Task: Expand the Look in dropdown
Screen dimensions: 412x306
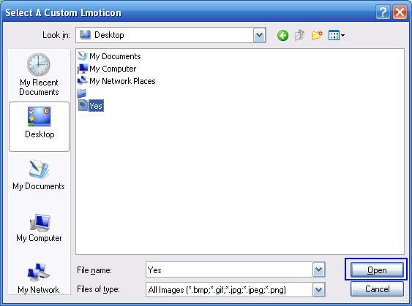Action: pyautogui.click(x=260, y=35)
